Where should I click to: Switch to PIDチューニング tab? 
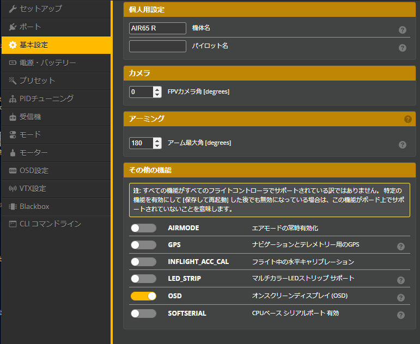(46, 99)
